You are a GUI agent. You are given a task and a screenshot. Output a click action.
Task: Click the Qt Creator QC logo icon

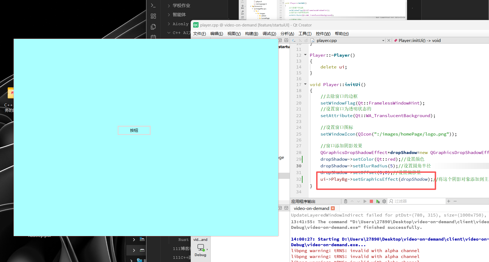(196, 25)
